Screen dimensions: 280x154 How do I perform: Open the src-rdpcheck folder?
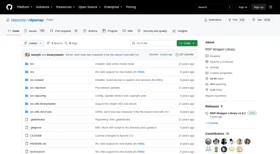pos(38,88)
